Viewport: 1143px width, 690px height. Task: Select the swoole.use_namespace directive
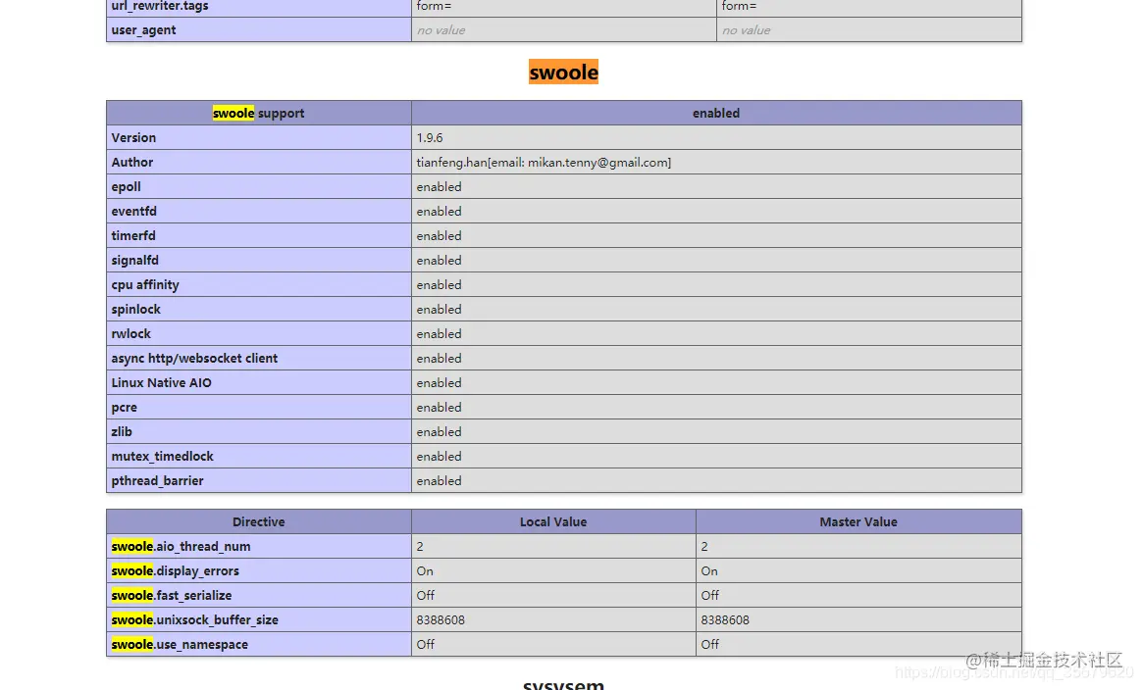[180, 645]
